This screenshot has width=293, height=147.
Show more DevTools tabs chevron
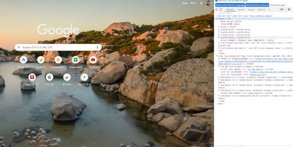pyautogui.click(x=269, y=10)
